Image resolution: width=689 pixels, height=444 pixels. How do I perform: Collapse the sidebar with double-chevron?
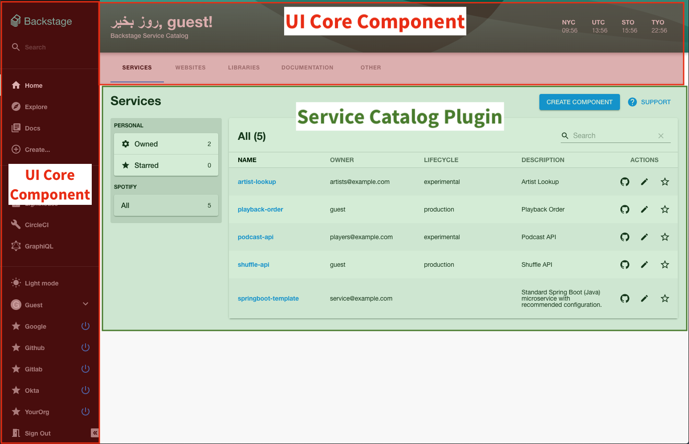click(94, 433)
